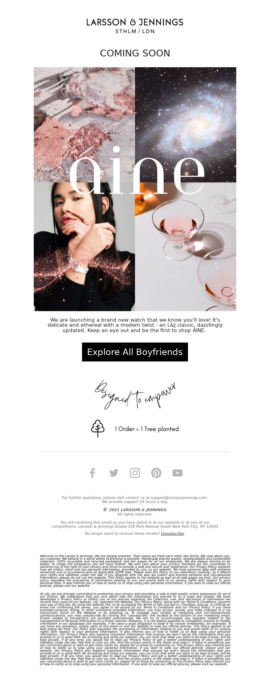
Task: Click the 2021 Larsson & Jennings copyright line
Action: [135, 510]
